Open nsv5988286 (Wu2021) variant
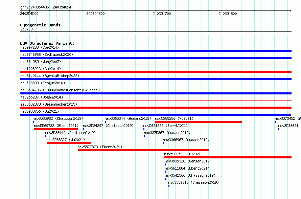This screenshot has height=199, width=301. pyautogui.click(x=174, y=118)
